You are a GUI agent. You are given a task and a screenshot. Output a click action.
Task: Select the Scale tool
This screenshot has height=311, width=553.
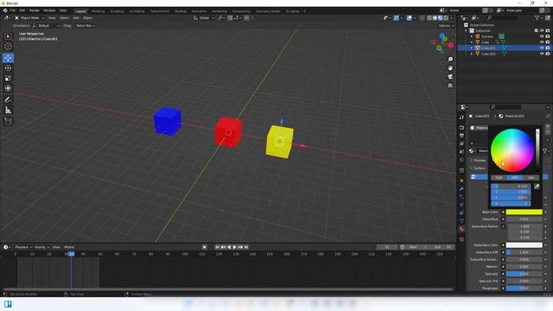tap(8, 79)
